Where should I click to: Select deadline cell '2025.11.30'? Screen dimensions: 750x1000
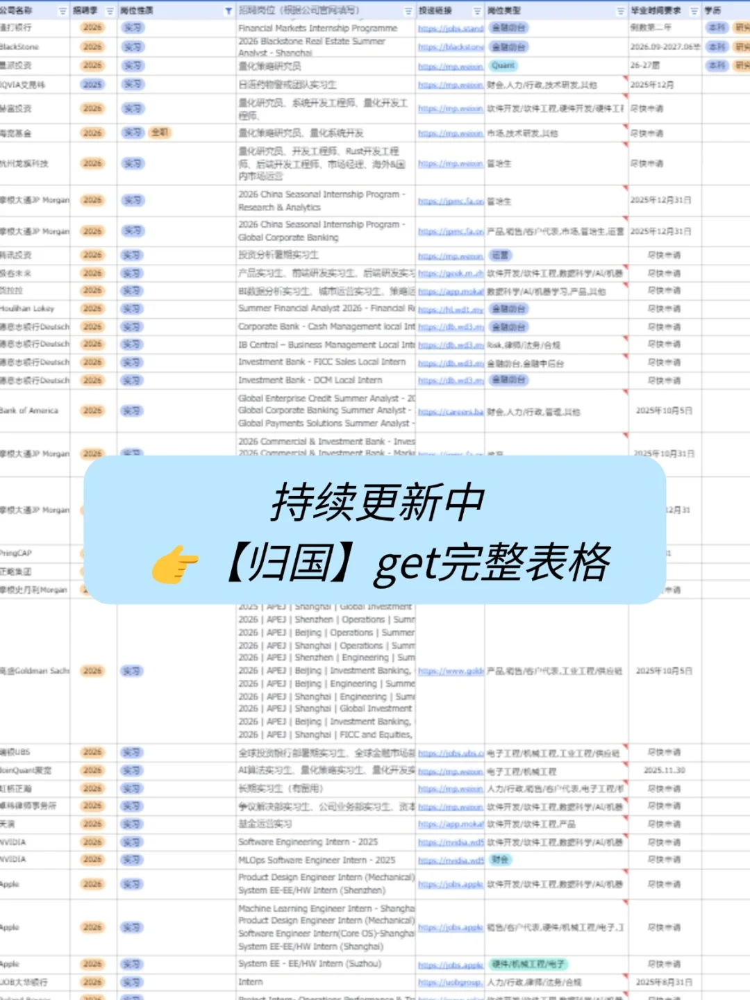[x=664, y=770]
